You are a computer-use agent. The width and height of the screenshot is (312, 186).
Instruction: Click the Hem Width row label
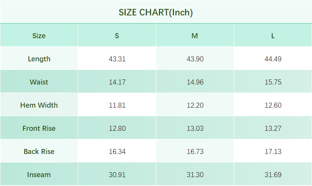(x=39, y=105)
